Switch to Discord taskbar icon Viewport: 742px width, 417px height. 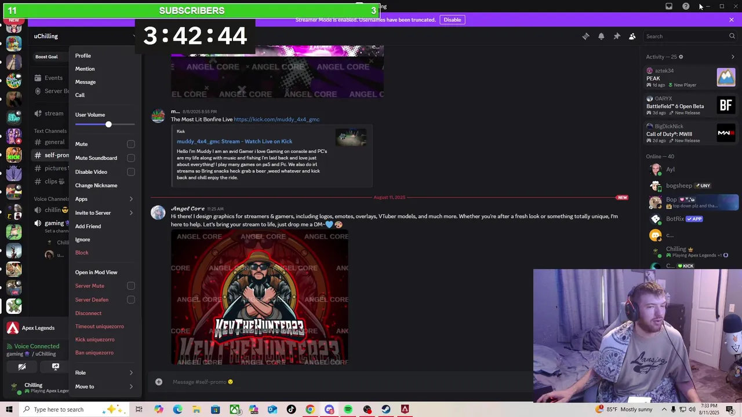329,409
